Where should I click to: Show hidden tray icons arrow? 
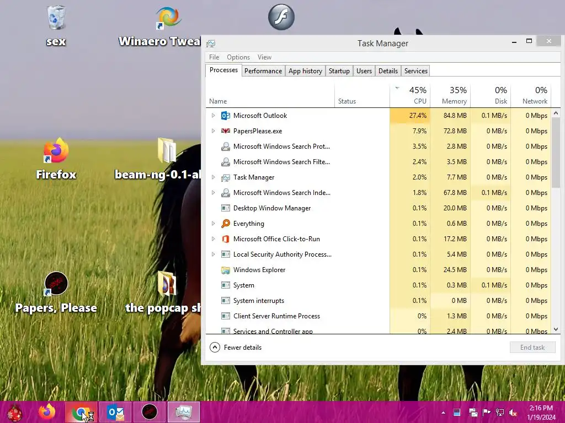(444, 413)
